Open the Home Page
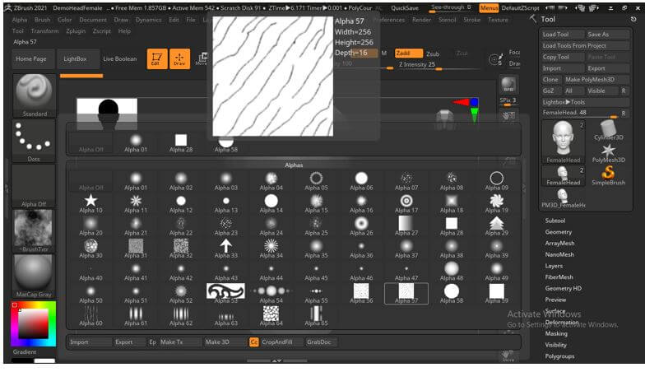659x372 pixels. click(x=31, y=60)
